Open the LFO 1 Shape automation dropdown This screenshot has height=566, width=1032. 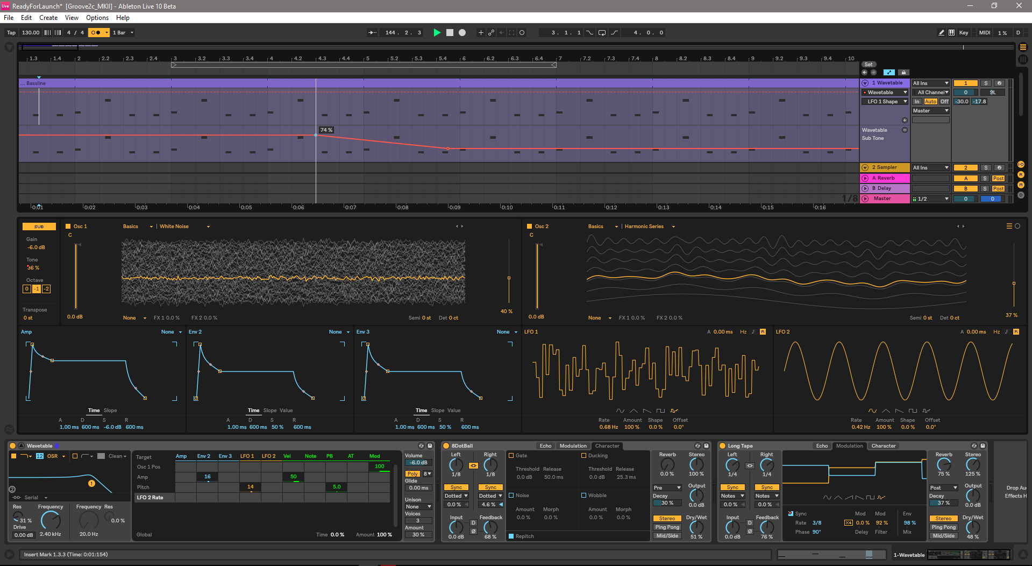coord(884,101)
